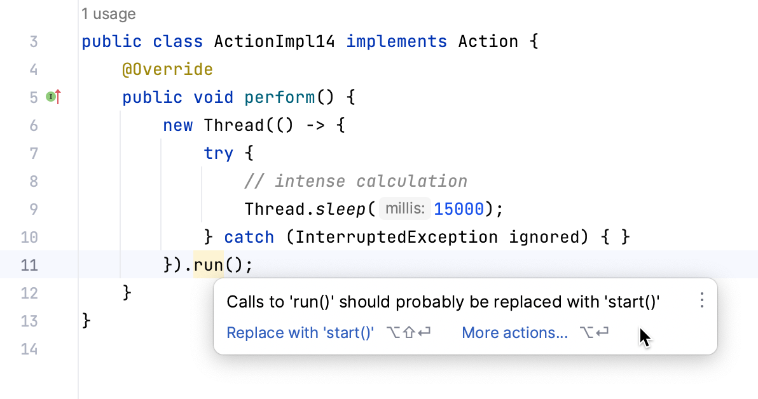Click line number 14 in the gutter

pos(29,349)
